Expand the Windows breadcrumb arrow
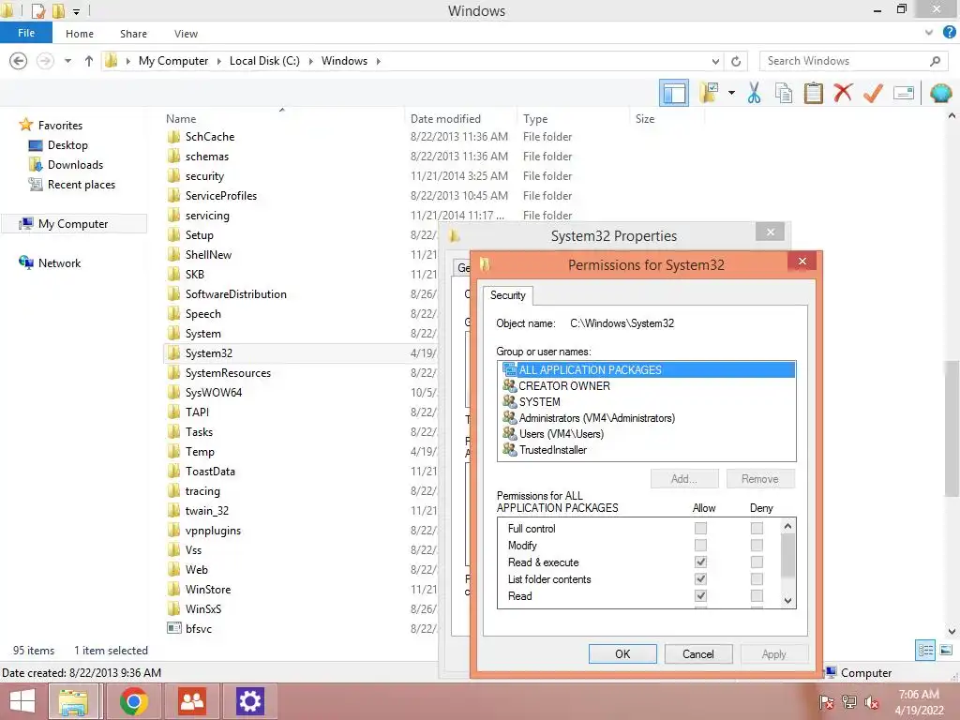The width and height of the screenshot is (960, 720). (379, 61)
